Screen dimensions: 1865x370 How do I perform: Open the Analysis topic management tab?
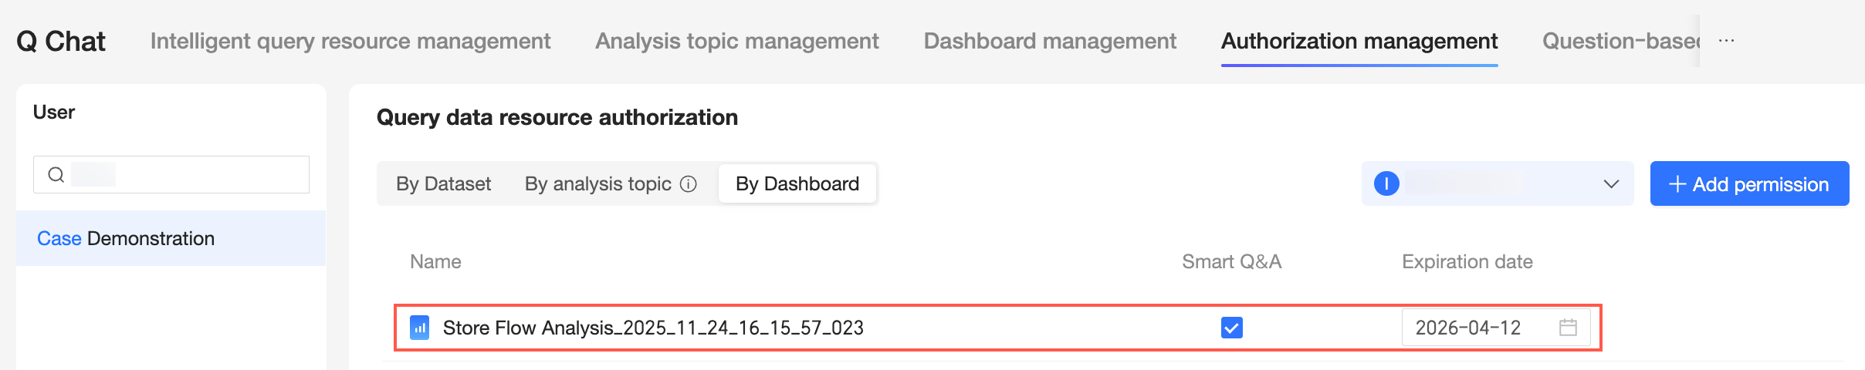click(736, 41)
